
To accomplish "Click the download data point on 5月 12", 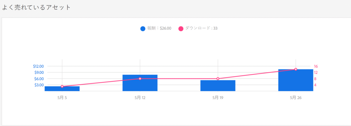I will (x=140, y=79).
